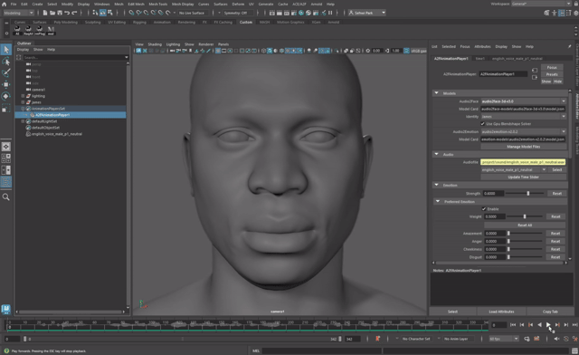Click the Load Attributes button

(x=501, y=312)
